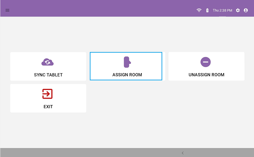Click the EXIT label text

click(x=48, y=107)
